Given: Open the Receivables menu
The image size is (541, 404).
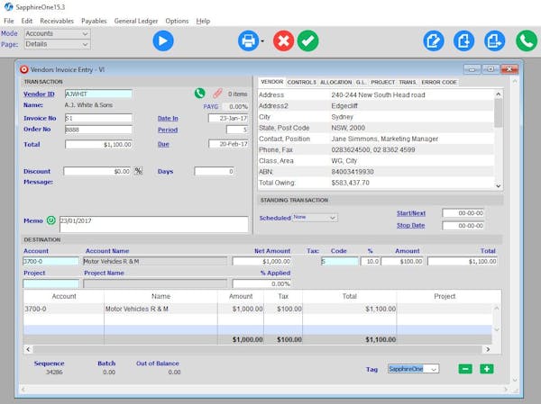Looking at the screenshot, I should [x=57, y=21].
